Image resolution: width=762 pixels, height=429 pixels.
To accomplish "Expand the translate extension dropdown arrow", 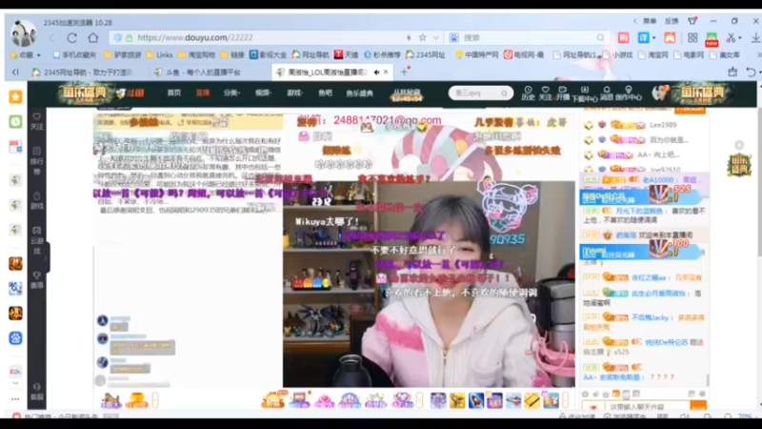I will point(653,37).
